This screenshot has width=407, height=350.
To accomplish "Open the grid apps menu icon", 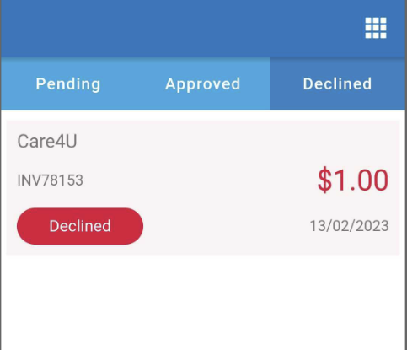I will point(376,28).
